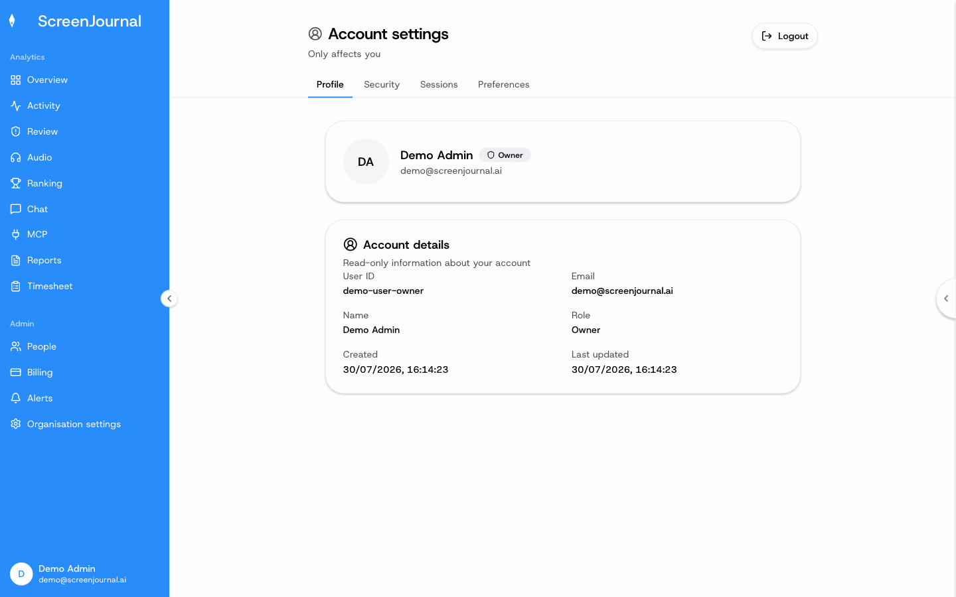This screenshot has width=956, height=597.
Task: Select the Email value demo@screenjournal.ai in details
Action: (622, 291)
